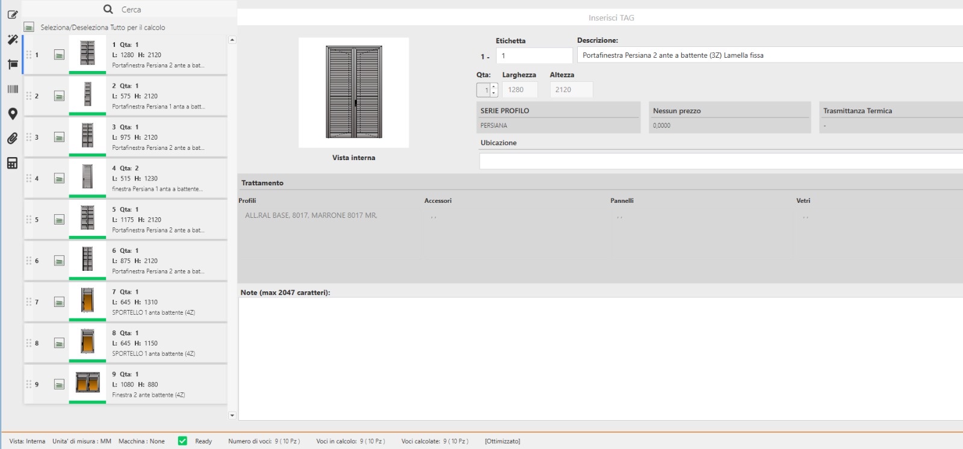Click the Inserisci TAG field
Screen dimensions: 963x449
[x=611, y=17]
